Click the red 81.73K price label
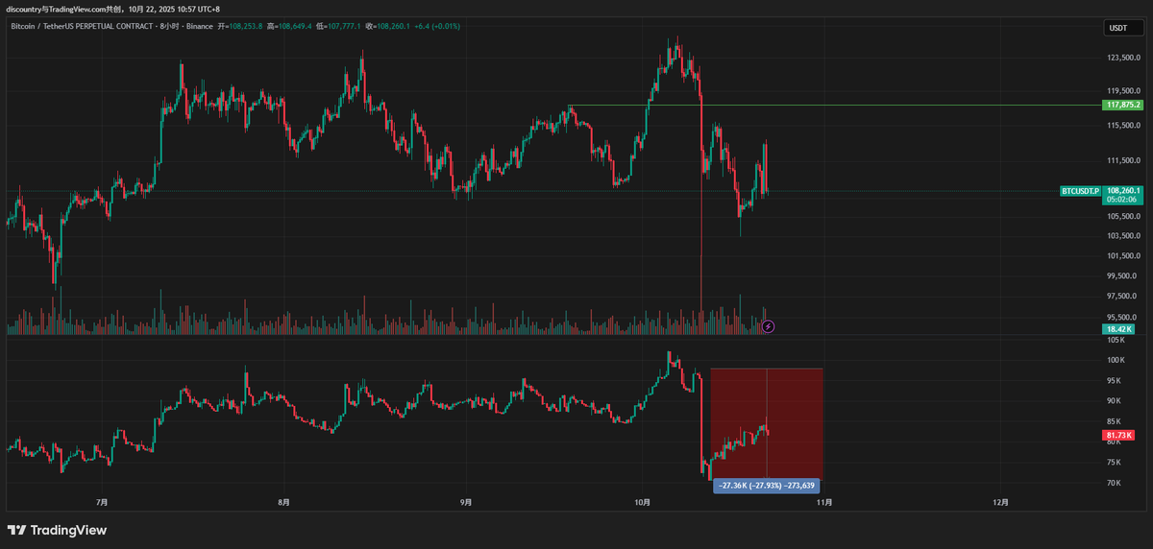This screenshot has height=549, width=1153. (1117, 435)
